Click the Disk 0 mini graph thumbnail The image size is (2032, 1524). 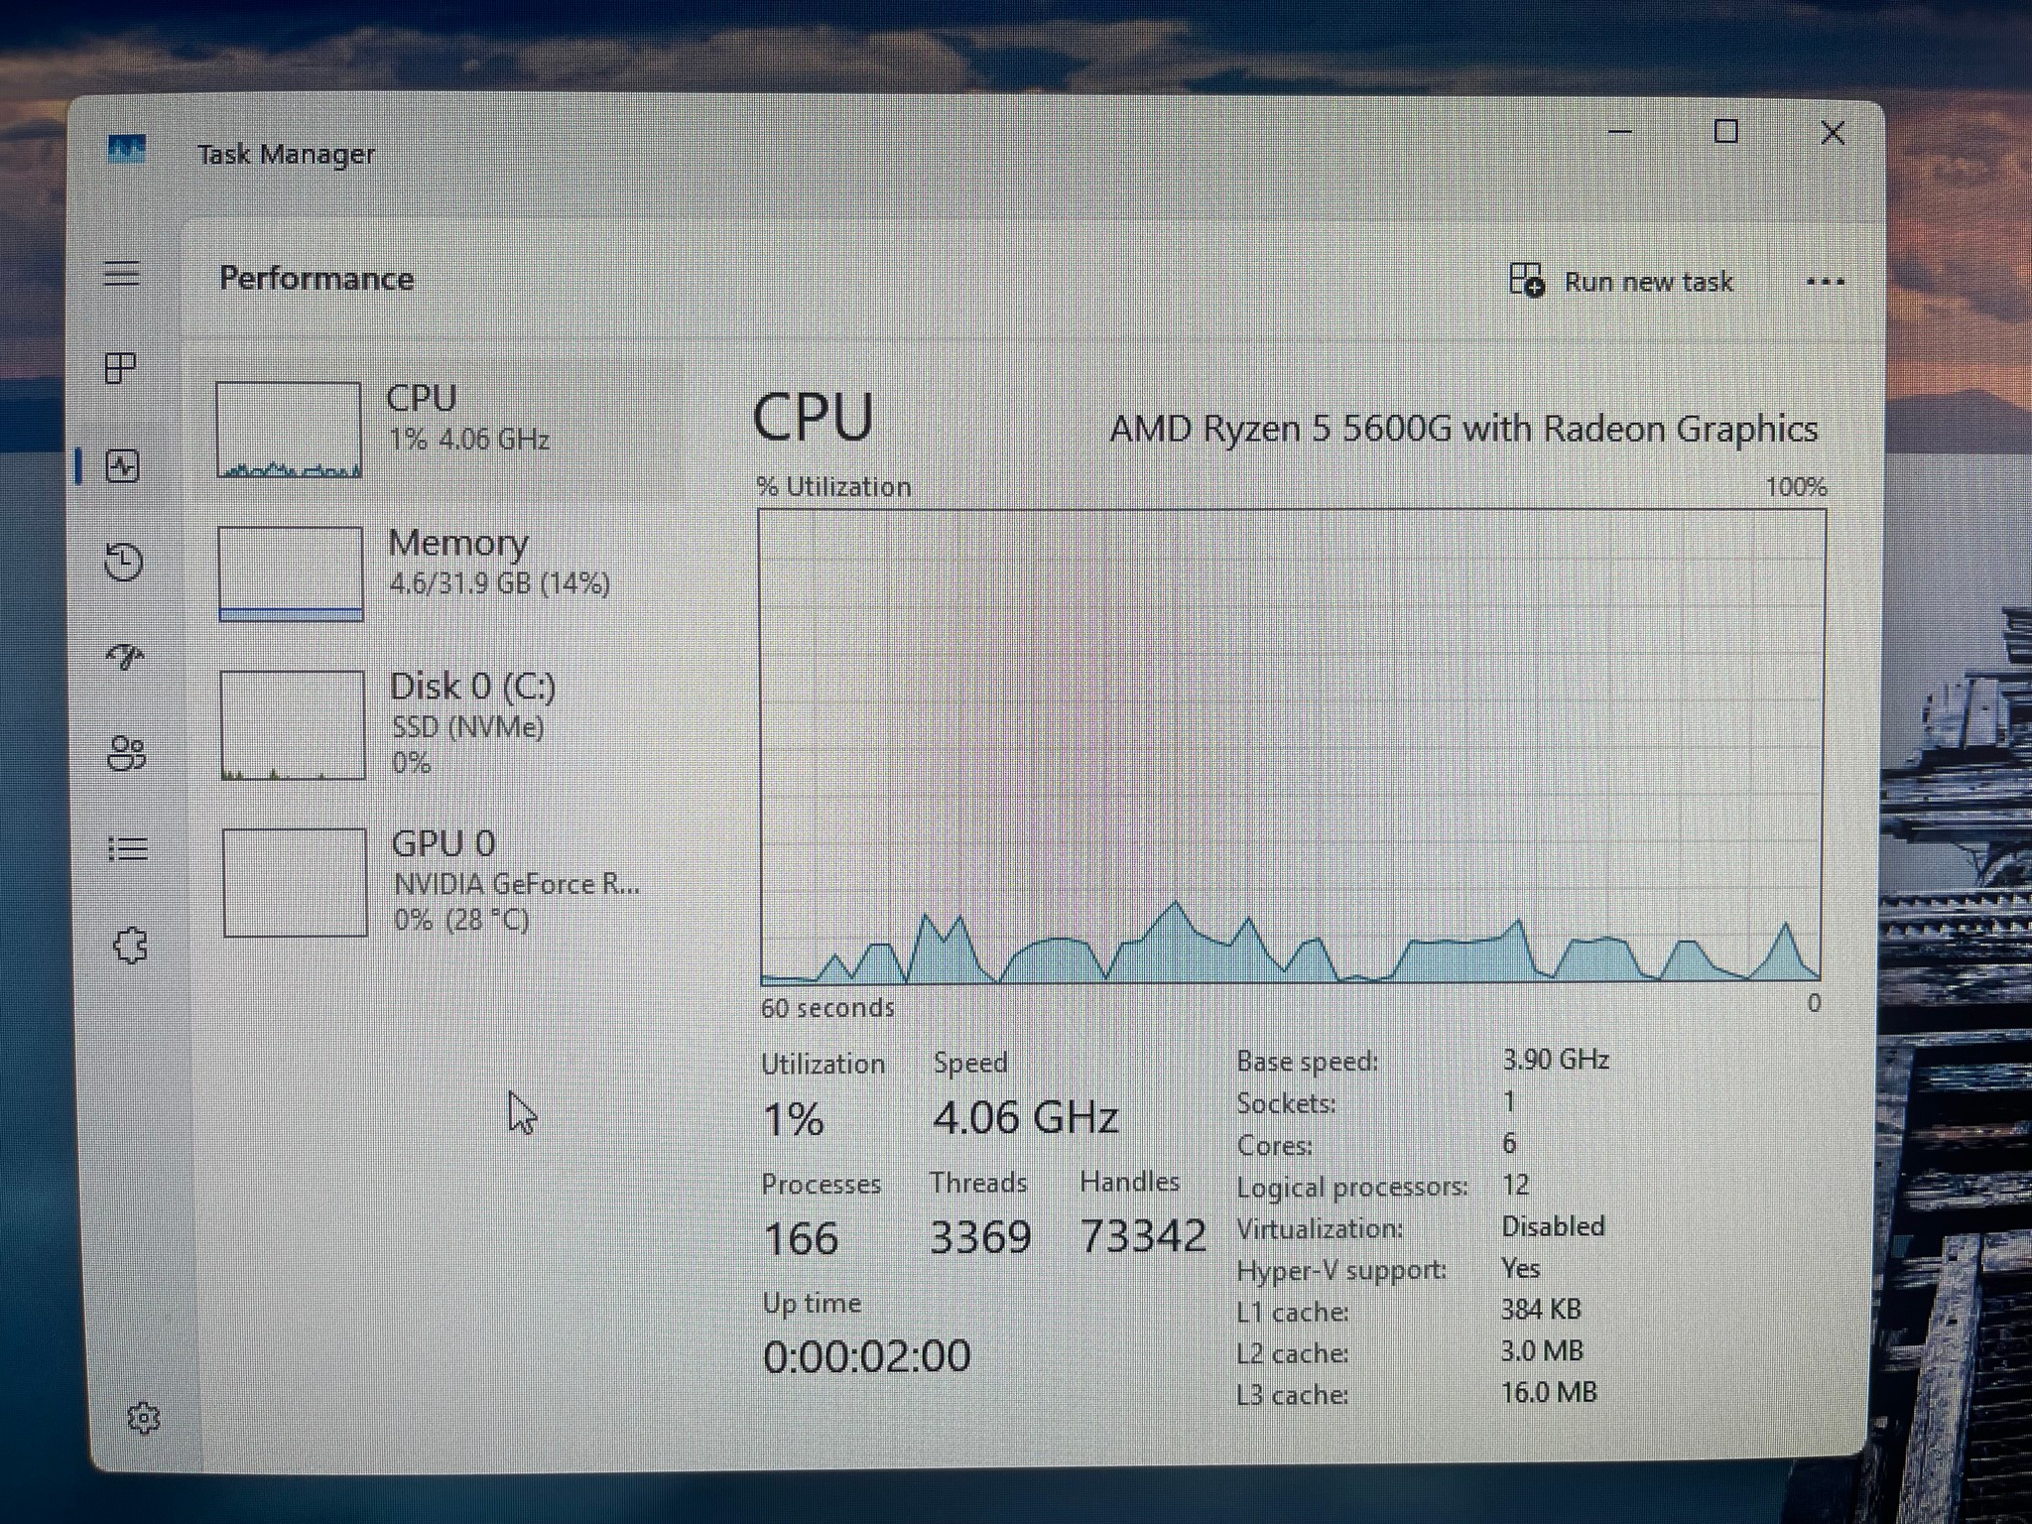(293, 725)
